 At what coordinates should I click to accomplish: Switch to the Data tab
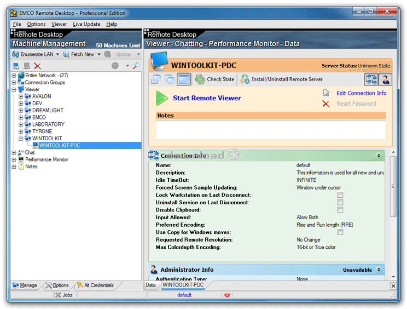point(150,285)
